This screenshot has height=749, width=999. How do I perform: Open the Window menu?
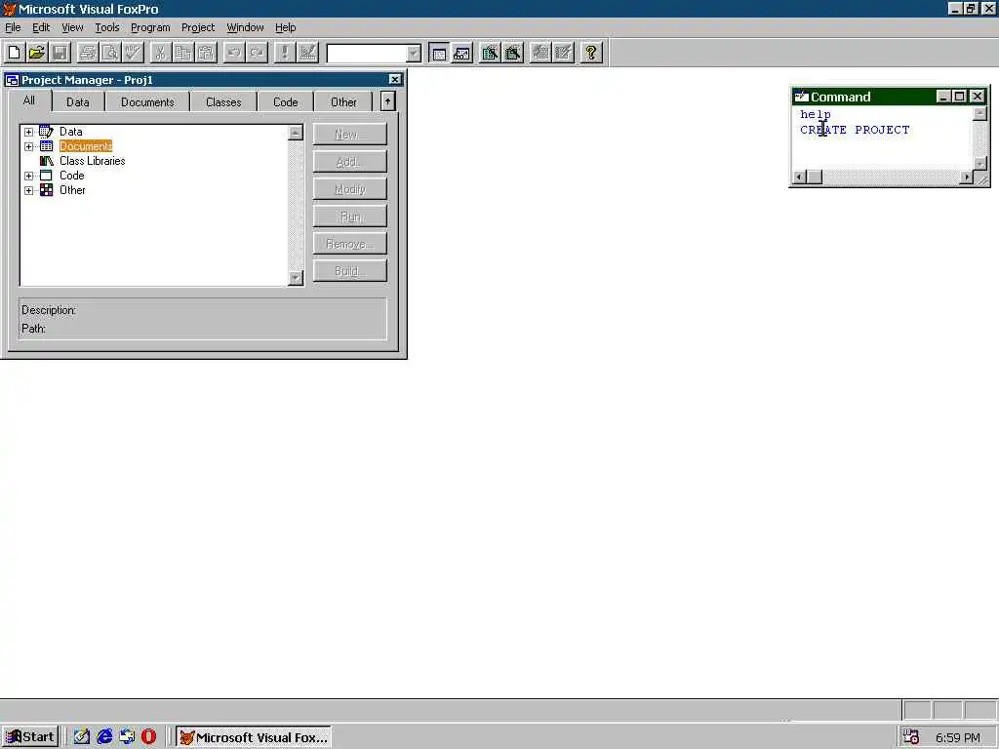pos(245,27)
